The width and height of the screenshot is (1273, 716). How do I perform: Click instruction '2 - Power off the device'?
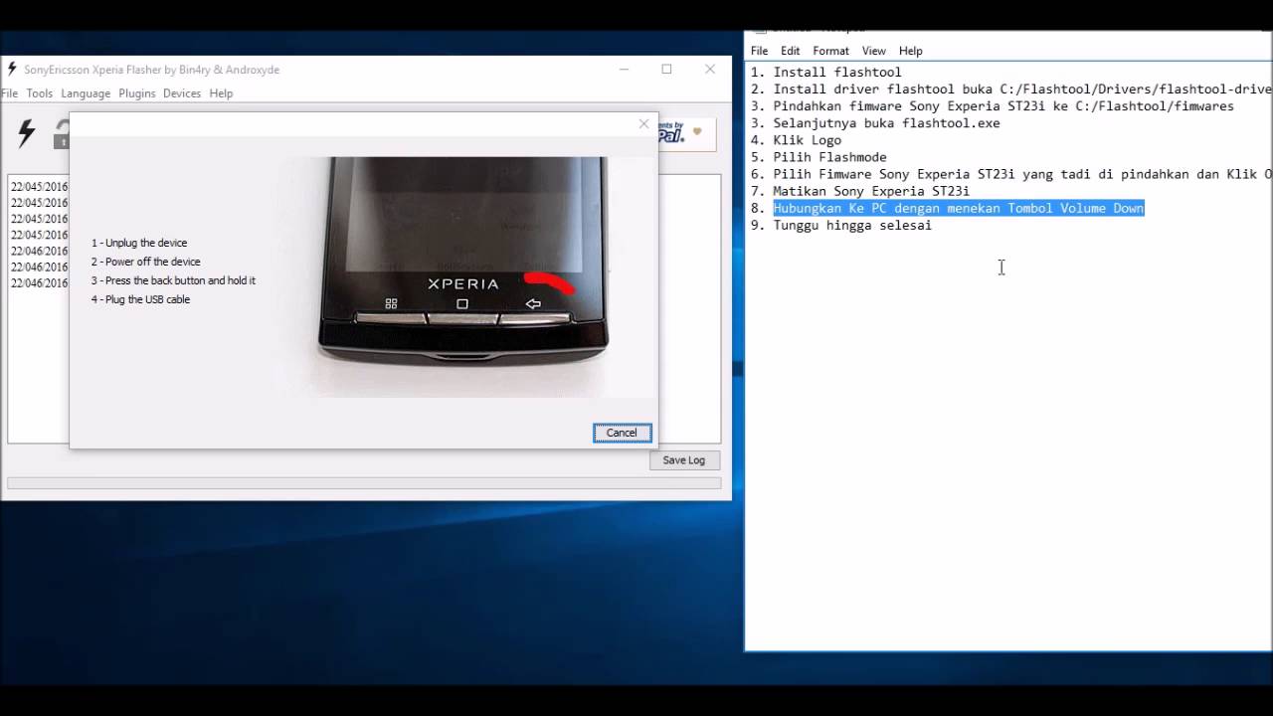(x=146, y=262)
